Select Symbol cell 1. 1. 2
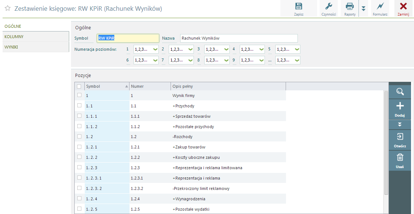The height and width of the screenshot is (214, 414). (107, 127)
